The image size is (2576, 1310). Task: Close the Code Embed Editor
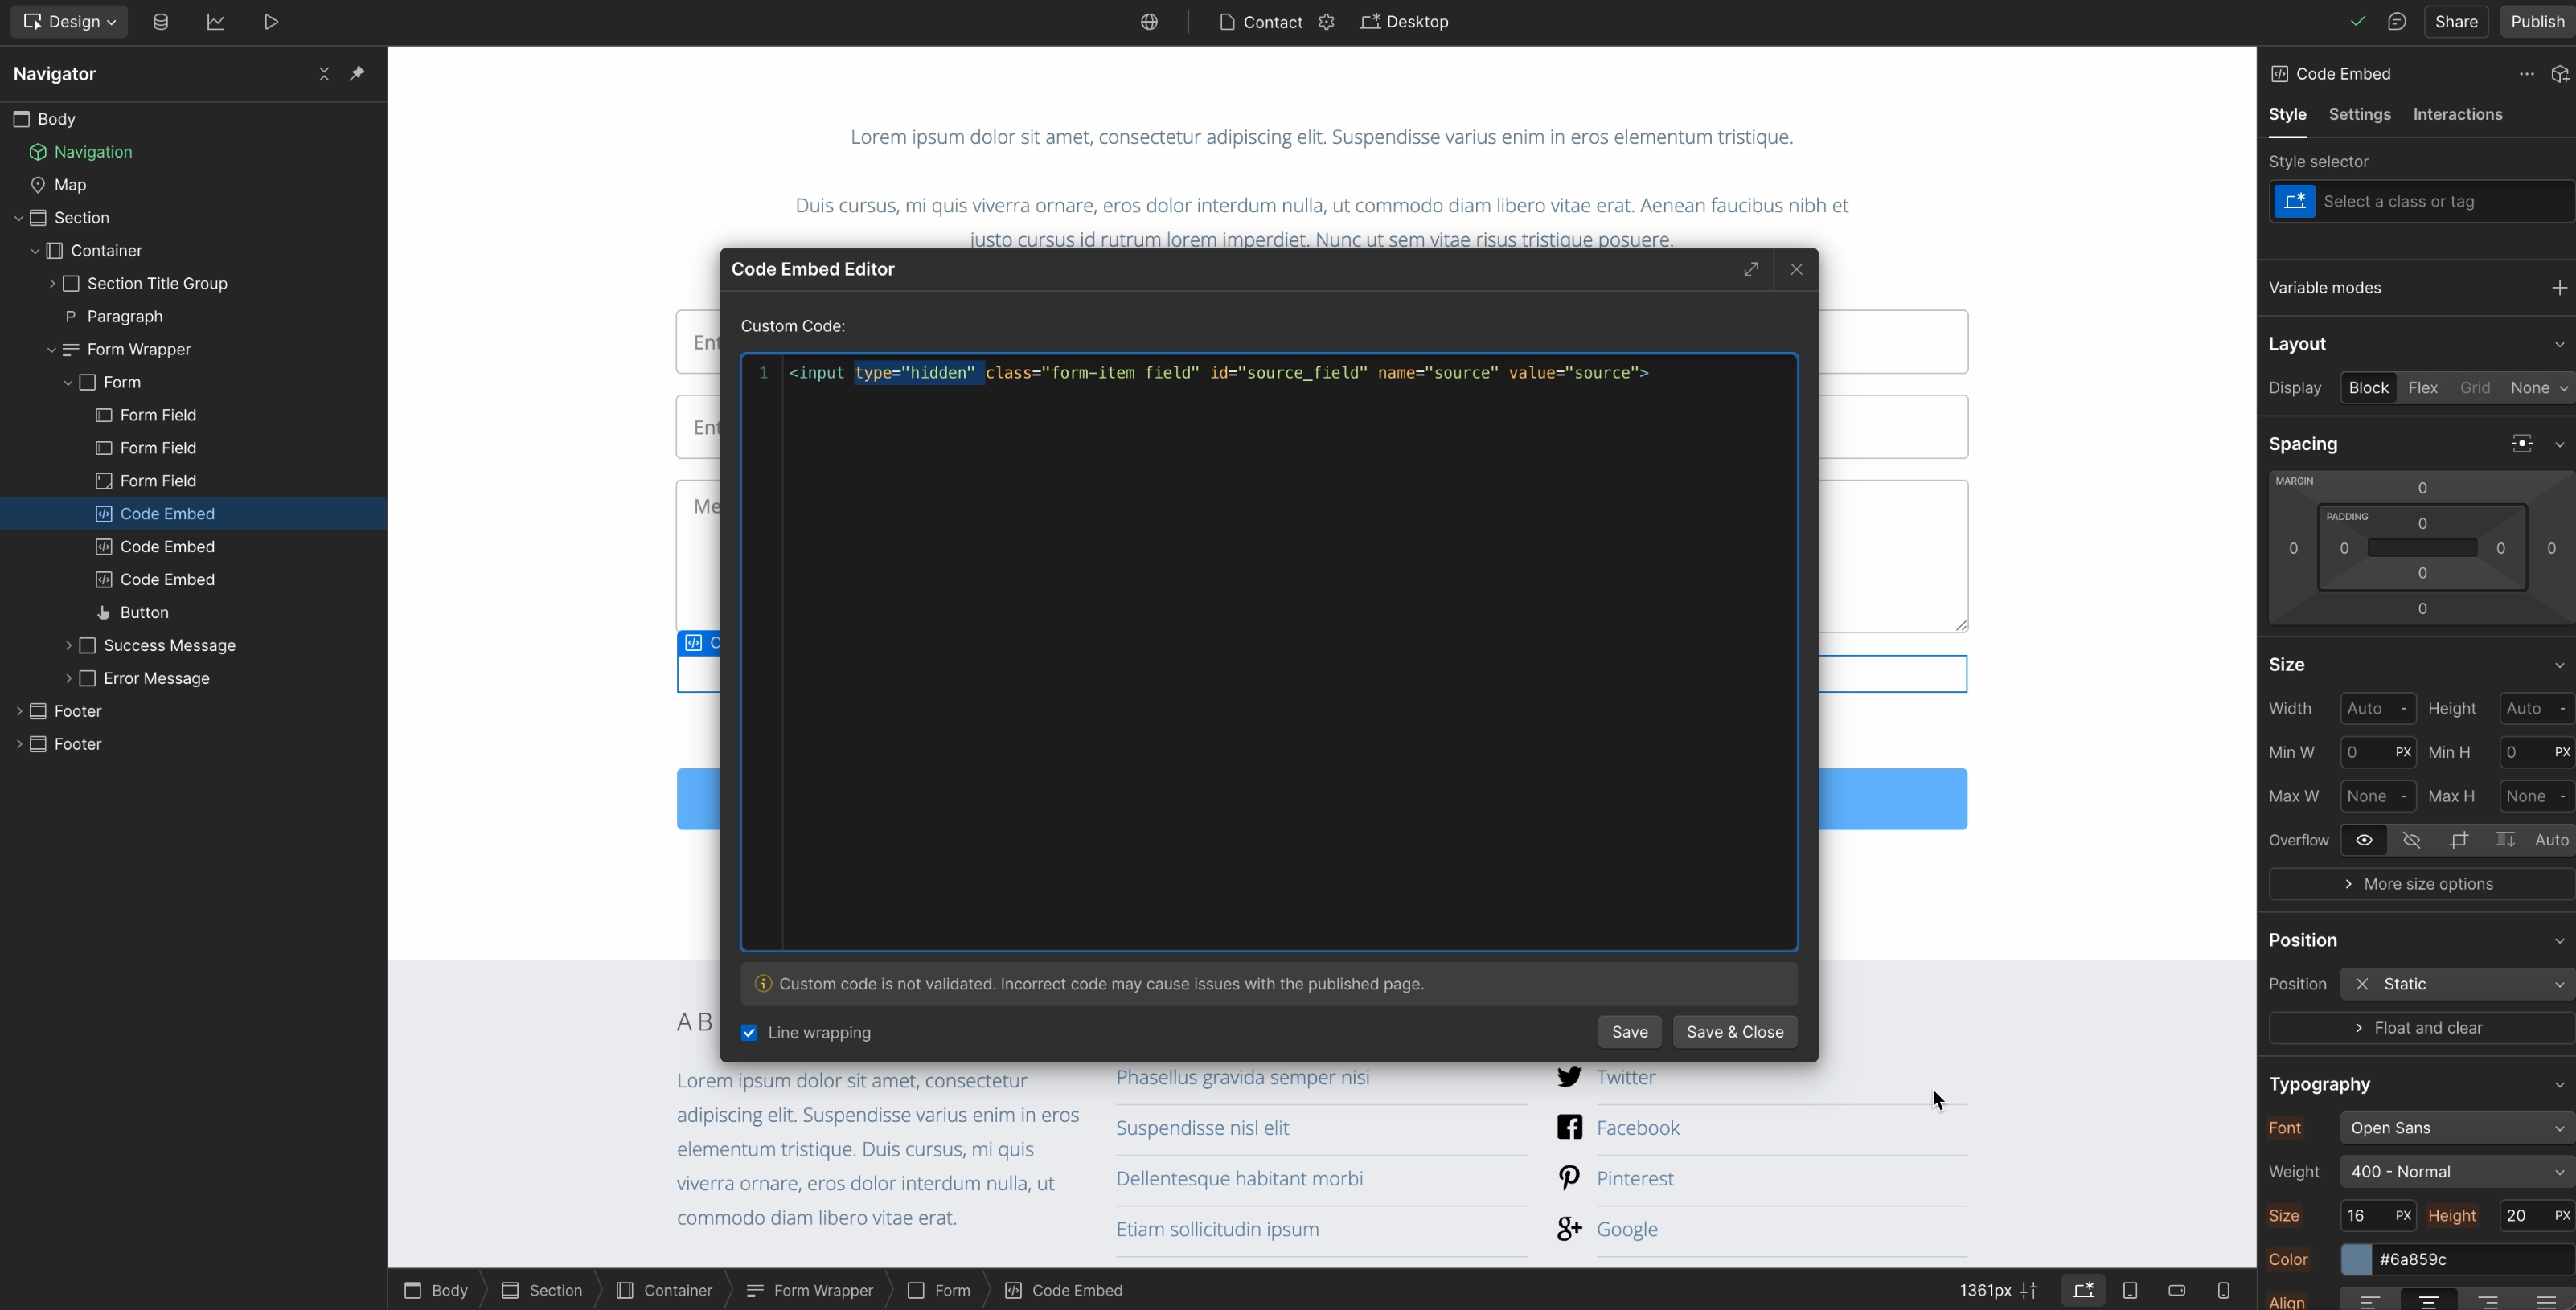coord(1796,268)
